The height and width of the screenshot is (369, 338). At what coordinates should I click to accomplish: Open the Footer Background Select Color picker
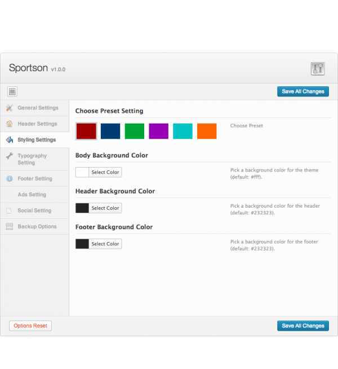[105, 244]
